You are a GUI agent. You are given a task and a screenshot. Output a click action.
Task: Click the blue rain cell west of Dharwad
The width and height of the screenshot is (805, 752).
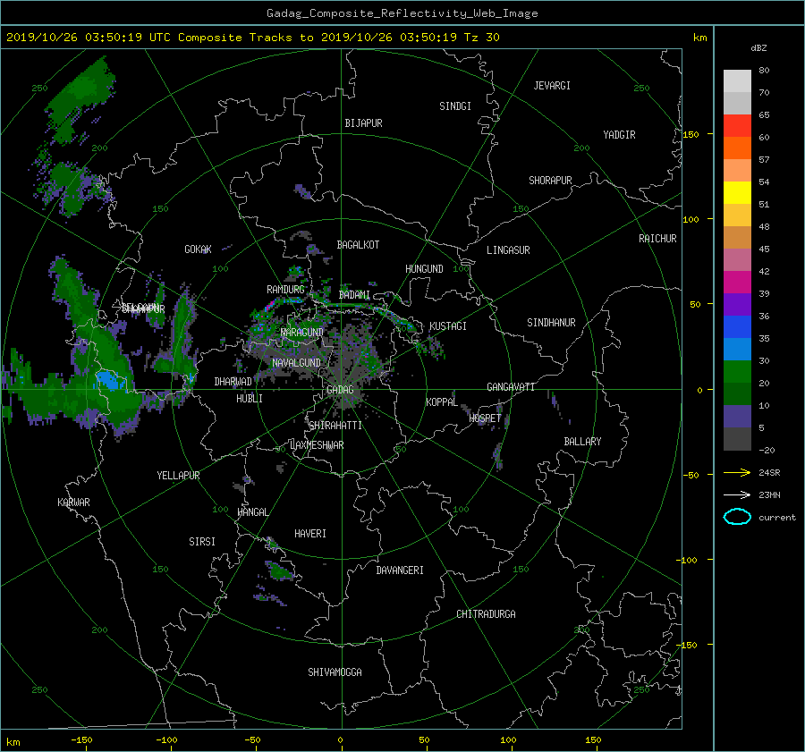click(x=110, y=380)
